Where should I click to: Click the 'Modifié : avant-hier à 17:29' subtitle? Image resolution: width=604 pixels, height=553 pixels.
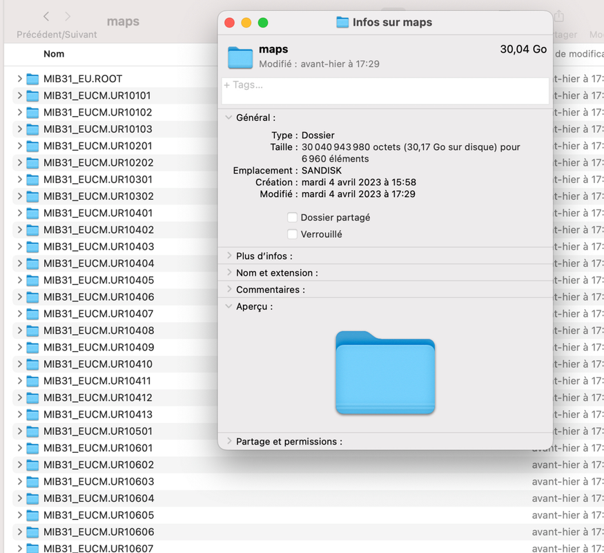tap(320, 64)
